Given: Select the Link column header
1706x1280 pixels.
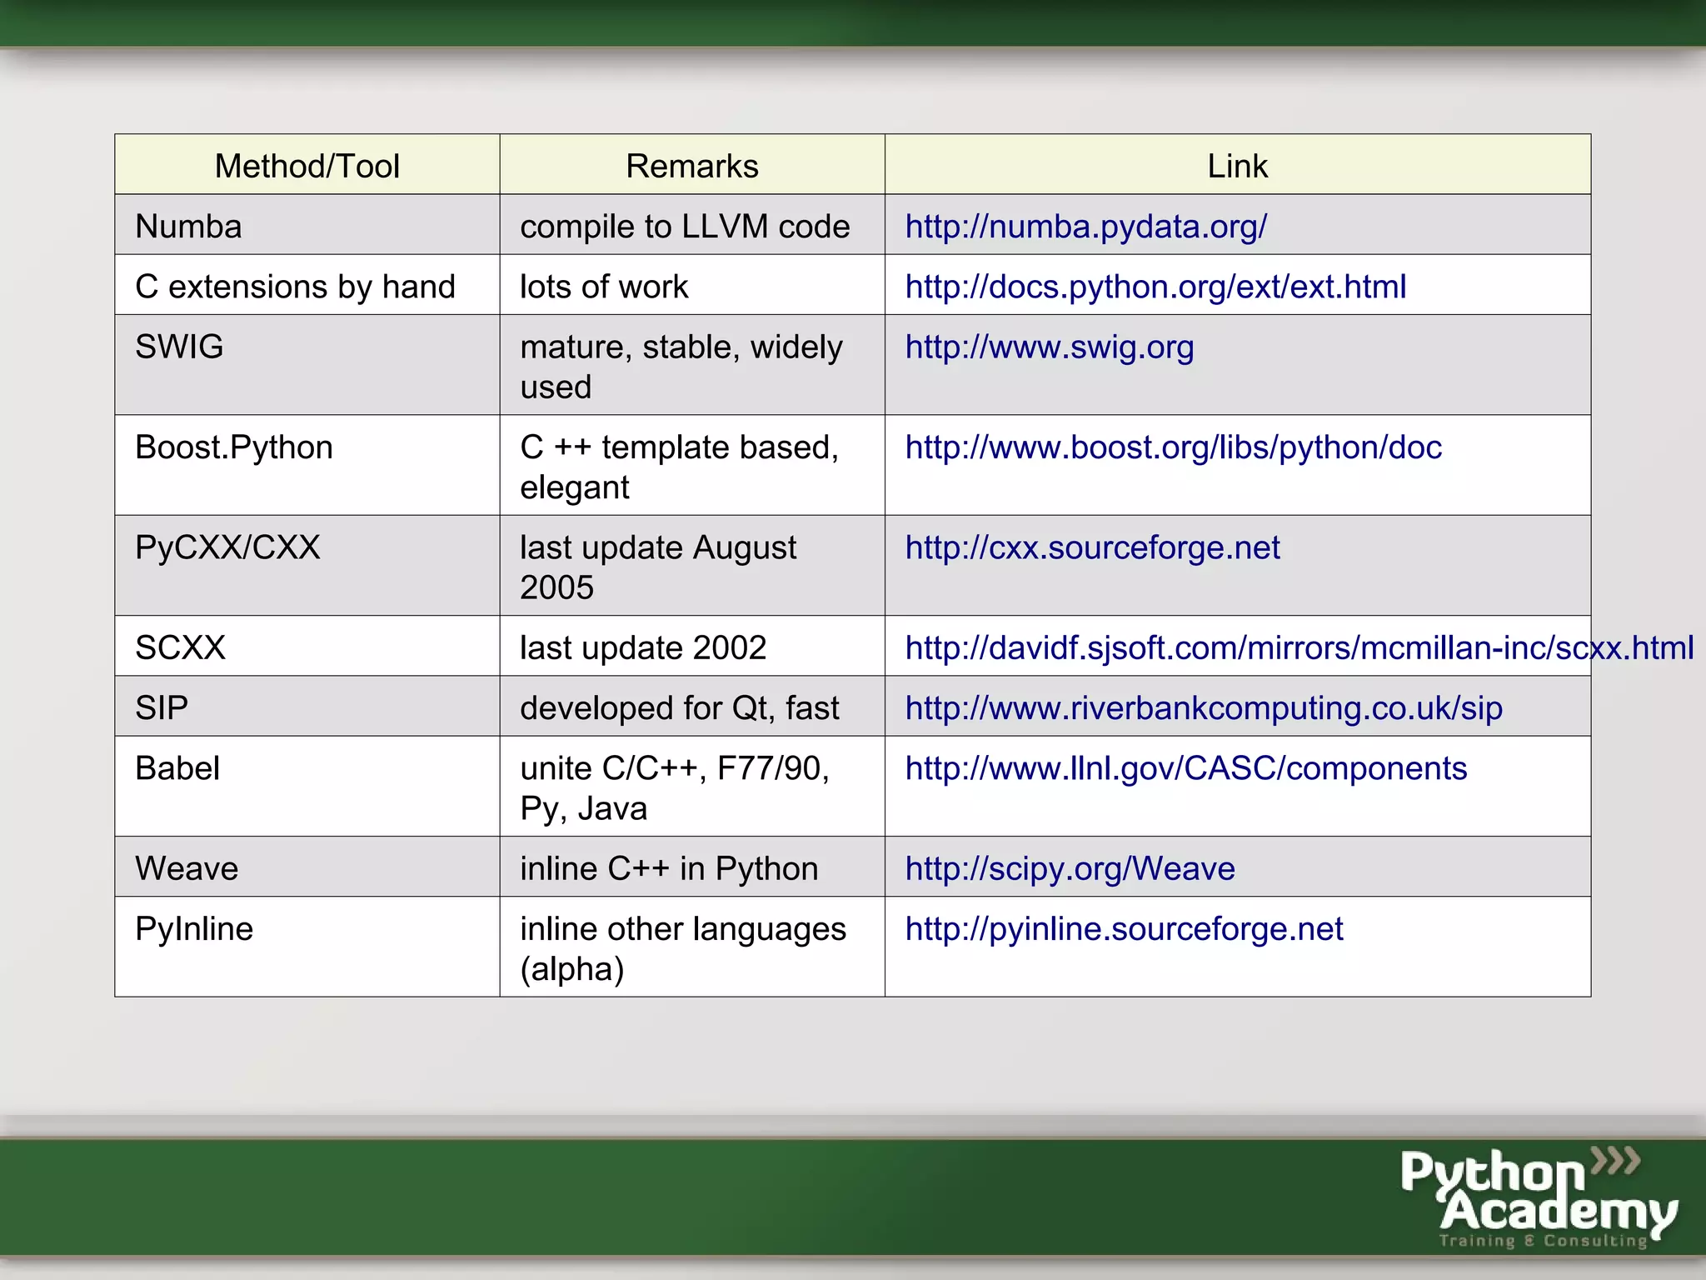Looking at the screenshot, I should [x=1238, y=165].
